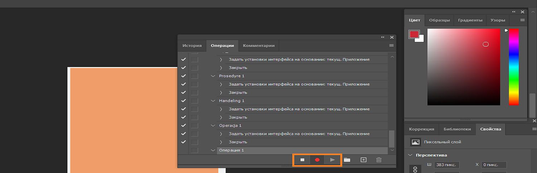Uncheck the checkmark for the Handeling 1 action
Image resolution: width=537 pixels, height=173 pixels.
(184, 101)
